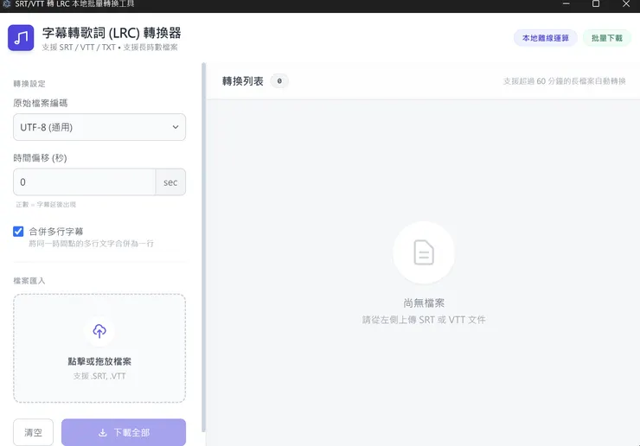Close the converter window
This screenshot has width=640, height=446.
(x=626, y=4)
